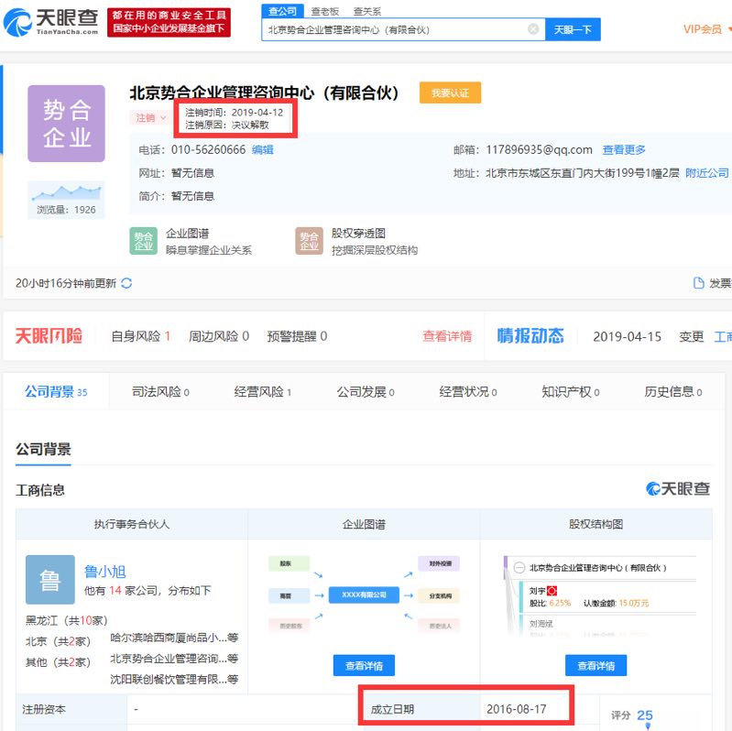Collapse the 北京势合企业管理咨询中心 node minus icon
The width and height of the screenshot is (732, 731).
click(x=519, y=568)
